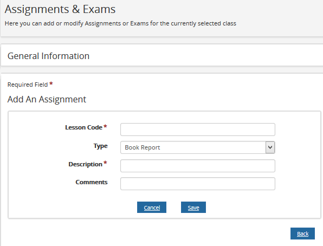Click the Description label text

[x=85, y=164]
